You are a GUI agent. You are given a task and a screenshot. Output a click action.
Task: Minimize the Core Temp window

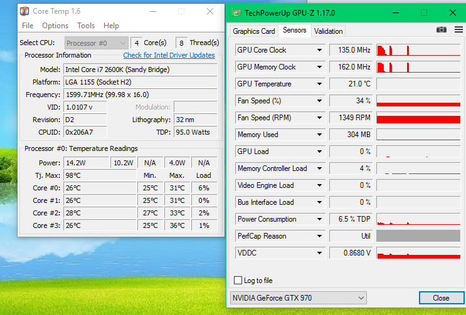tap(153, 11)
